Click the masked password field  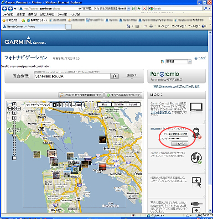(178, 139)
